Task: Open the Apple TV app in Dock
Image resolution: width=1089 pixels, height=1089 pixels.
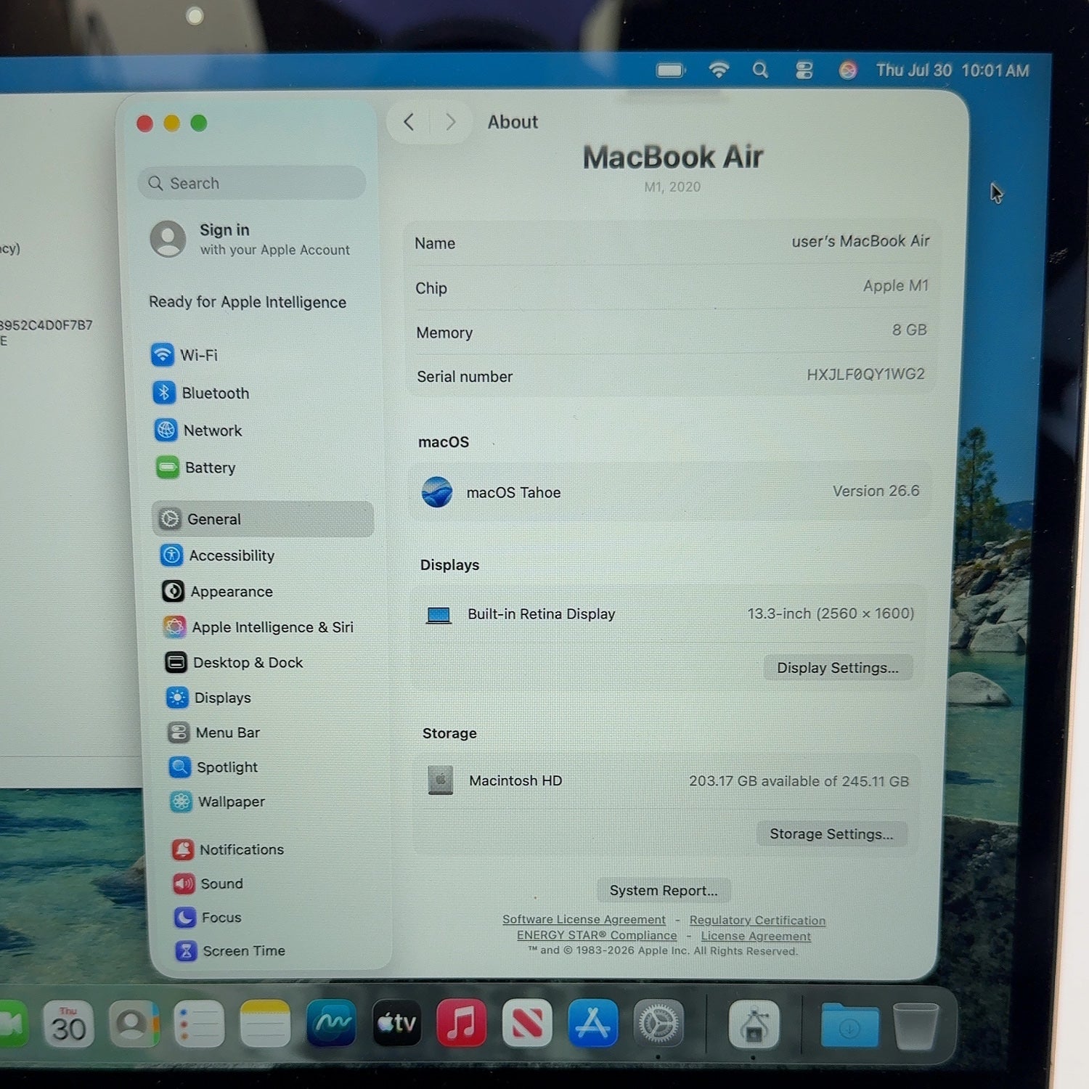Action: 396,1024
